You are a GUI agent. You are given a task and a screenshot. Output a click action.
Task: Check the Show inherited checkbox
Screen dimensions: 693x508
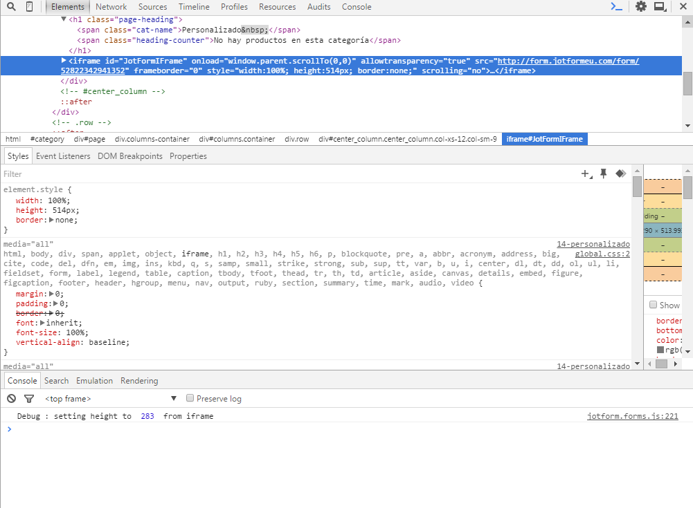tap(653, 305)
